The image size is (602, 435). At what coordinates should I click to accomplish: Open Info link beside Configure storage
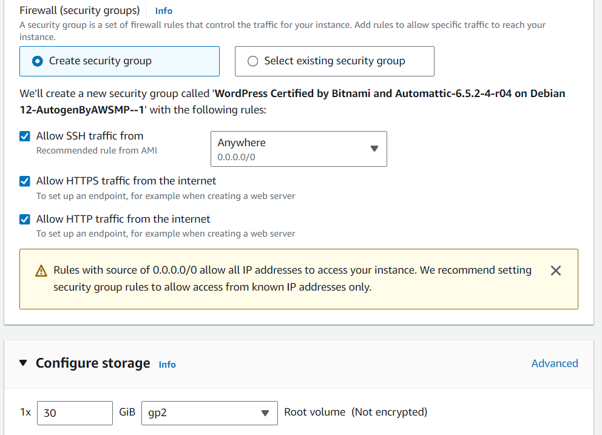(167, 365)
